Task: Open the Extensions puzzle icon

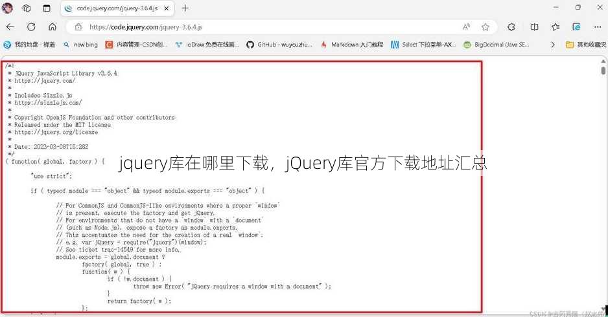Action: (x=511, y=27)
